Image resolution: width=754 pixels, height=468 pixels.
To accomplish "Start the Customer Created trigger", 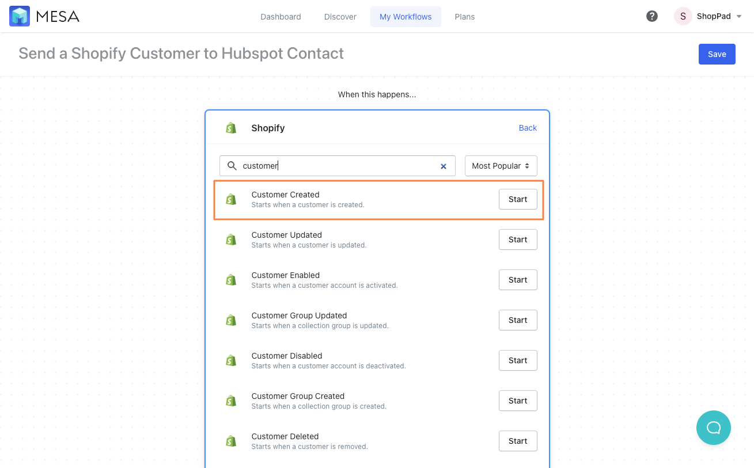I will click(x=518, y=199).
